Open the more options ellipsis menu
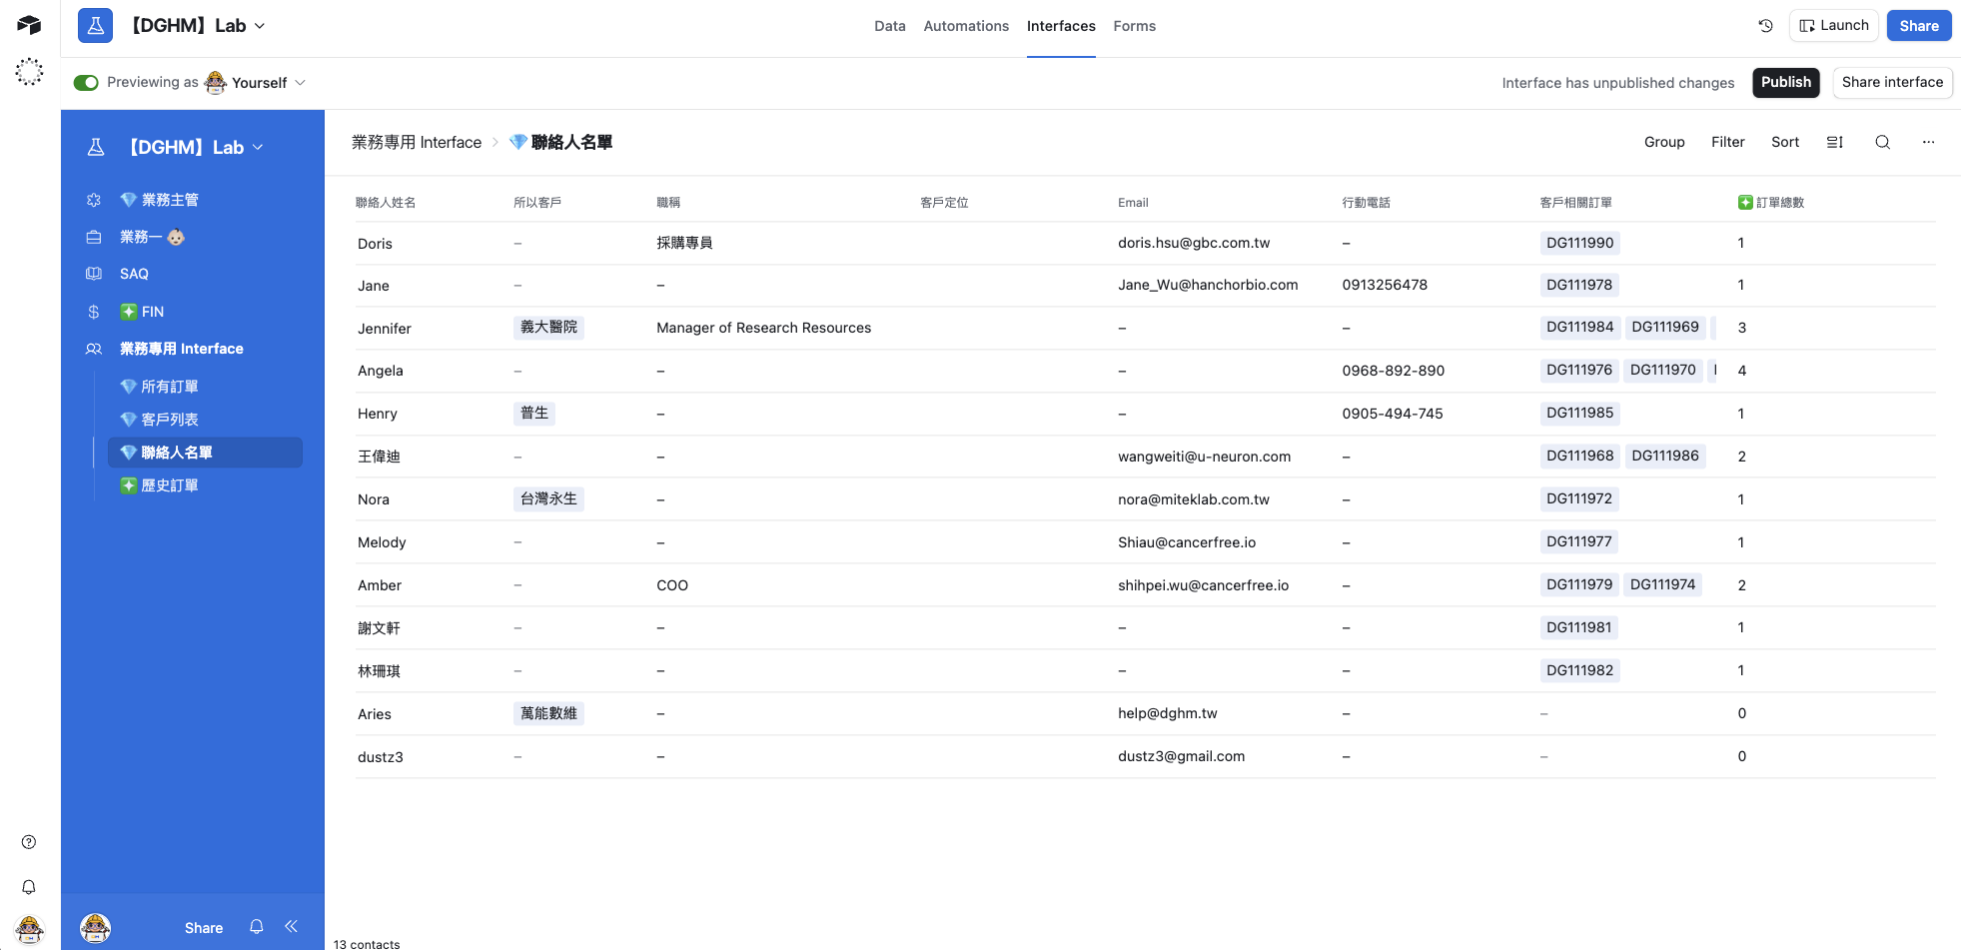The height and width of the screenshot is (950, 1961). 1928,142
